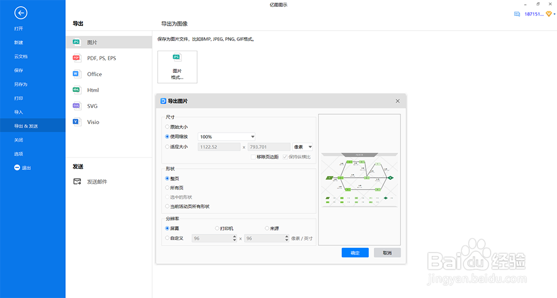The width and height of the screenshot is (557, 298).
Task: Click the VIP diamond icon
Action: [549, 14]
